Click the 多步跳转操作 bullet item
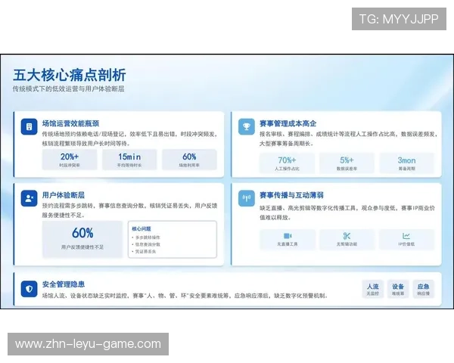This screenshot has height=363, width=454. [146, 237]
